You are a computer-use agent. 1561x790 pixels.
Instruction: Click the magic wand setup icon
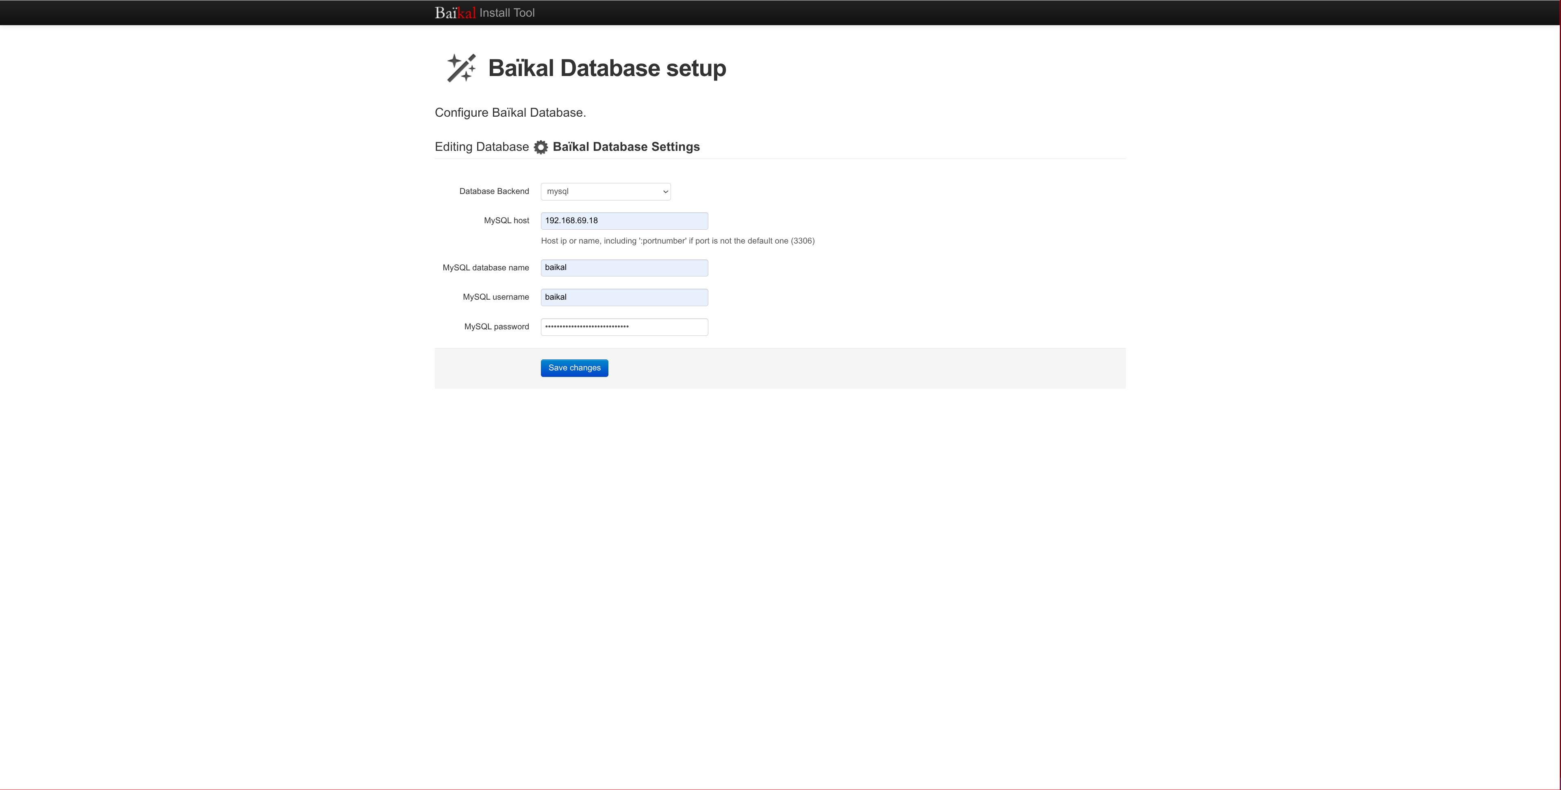coord(461,68)
